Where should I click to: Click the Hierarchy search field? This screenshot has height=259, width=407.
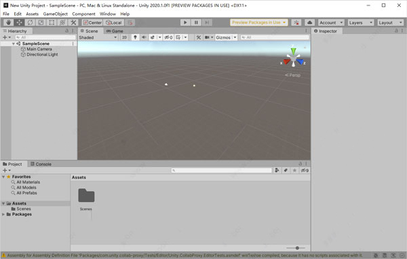45,37
